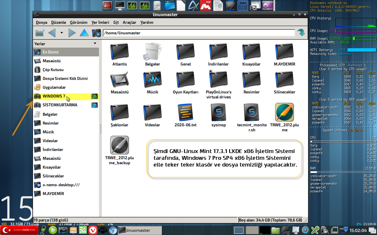
Task: Select the sysinop file icon
Action: click(x=219, y=113)
